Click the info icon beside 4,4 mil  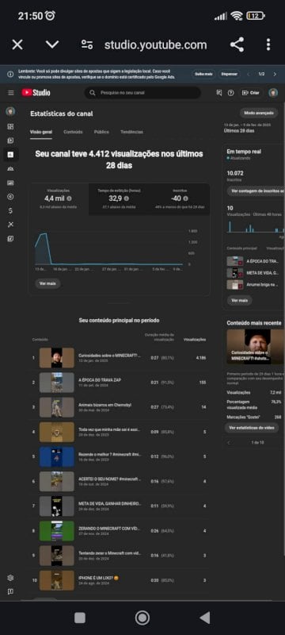point(69,198)
